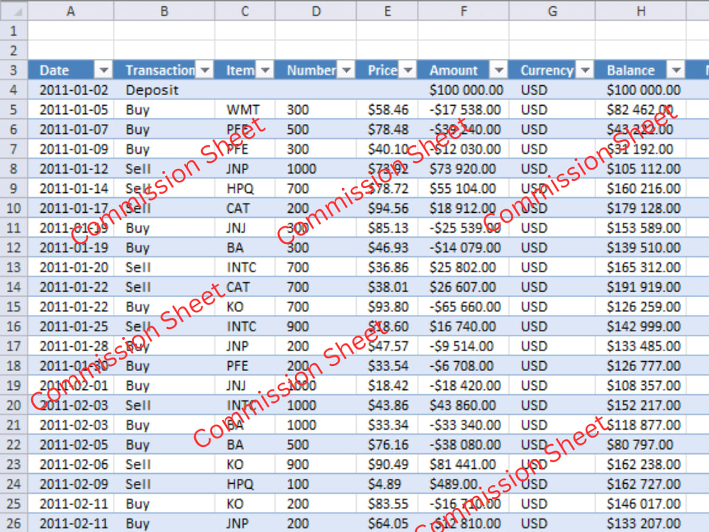Select the KO item cell in row 15
The width and height of the screenshot is (709, 532).
[245, 306]
